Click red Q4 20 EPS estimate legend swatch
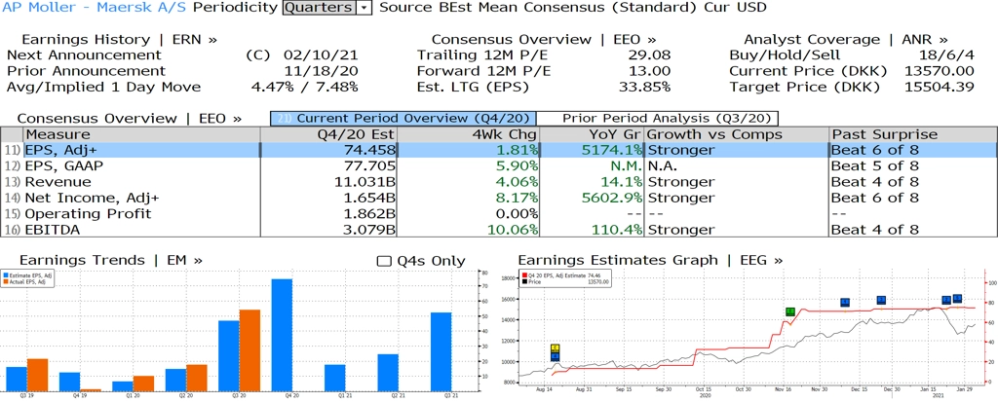 [x=523, y=274]
